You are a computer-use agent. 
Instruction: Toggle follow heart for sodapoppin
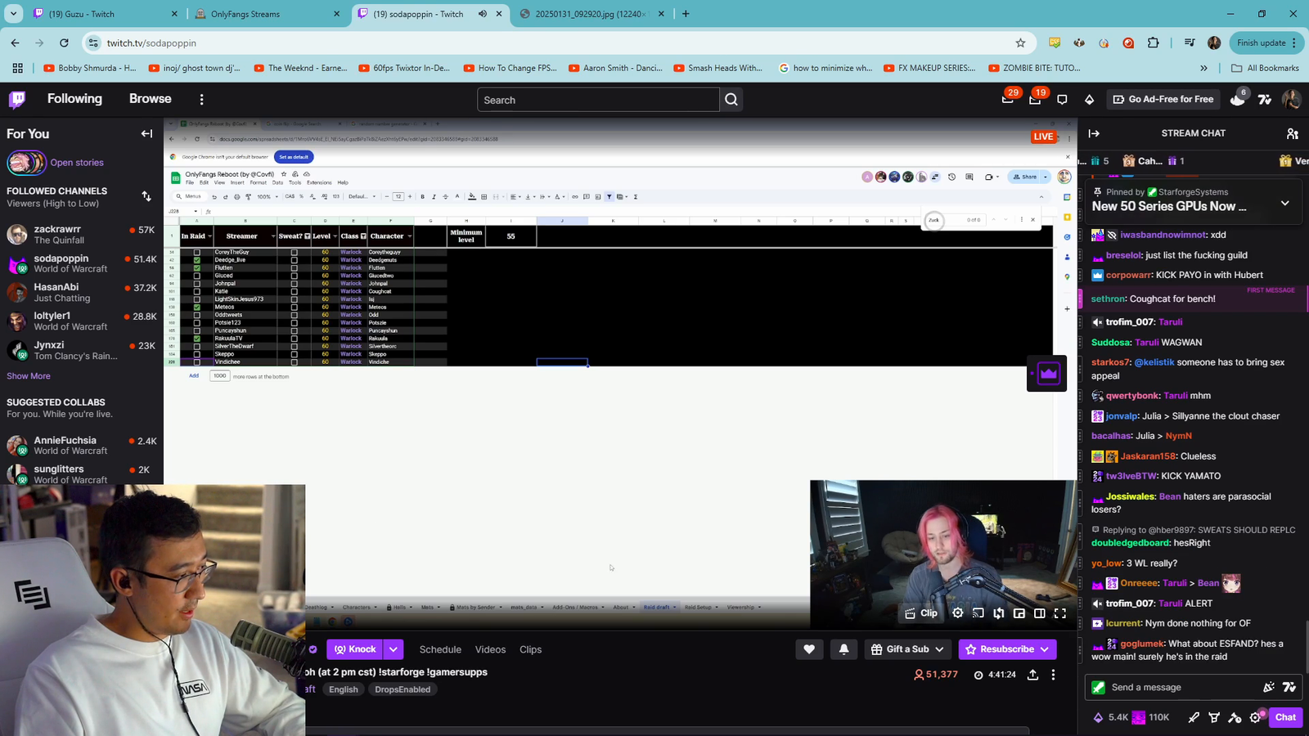tap(809, 649)
